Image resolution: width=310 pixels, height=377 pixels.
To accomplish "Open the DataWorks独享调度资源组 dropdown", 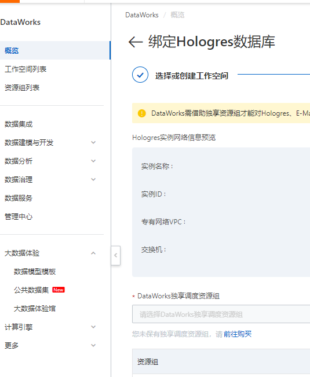I will (x=221, y=314).
